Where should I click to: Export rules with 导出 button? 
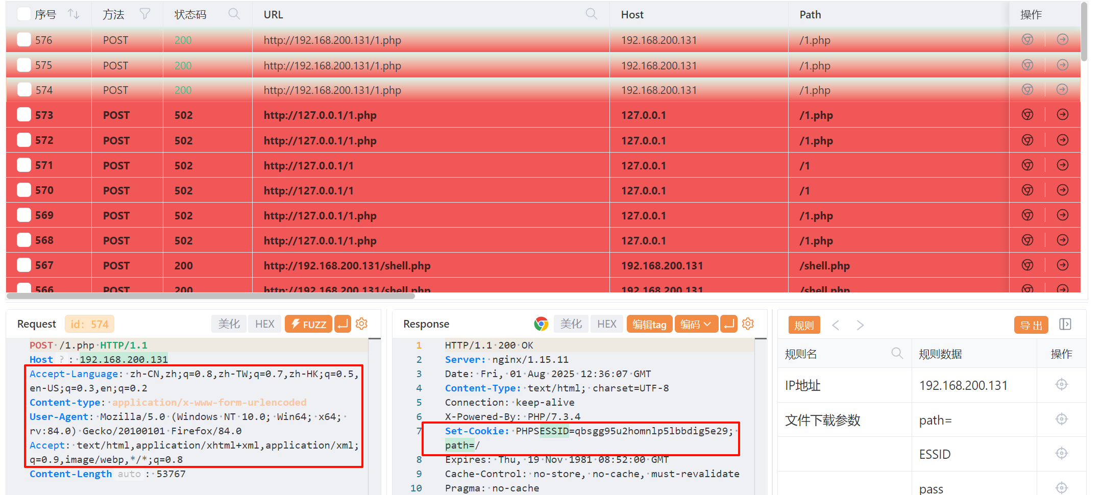click(x=1031, y=325)
